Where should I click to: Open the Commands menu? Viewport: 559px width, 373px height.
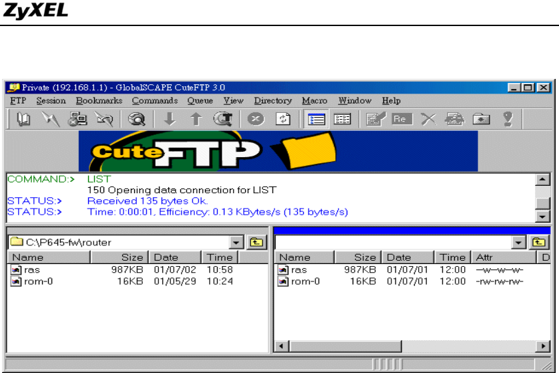click(x=155, y=101)
